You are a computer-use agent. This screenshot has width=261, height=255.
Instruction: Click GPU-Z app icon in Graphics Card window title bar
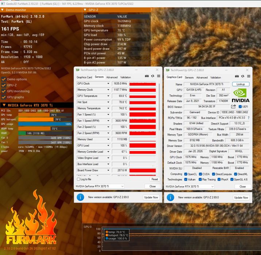click(x=168, y=70)
